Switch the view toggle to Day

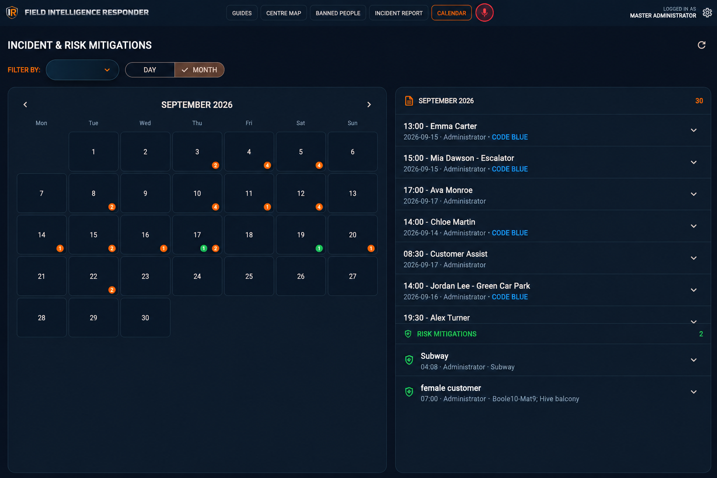click(x=150, y=70)
